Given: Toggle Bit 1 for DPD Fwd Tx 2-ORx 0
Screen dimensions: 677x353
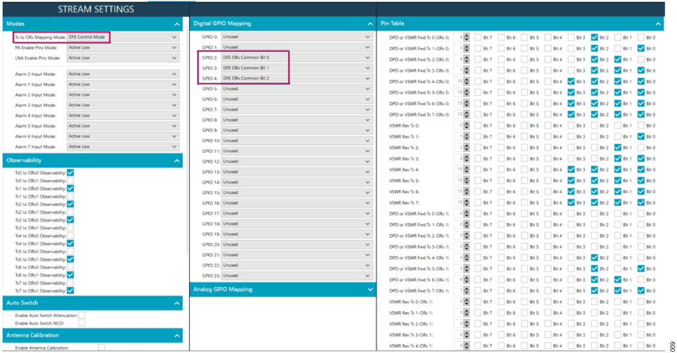Looking at the screenshot, I should (618, 59).
